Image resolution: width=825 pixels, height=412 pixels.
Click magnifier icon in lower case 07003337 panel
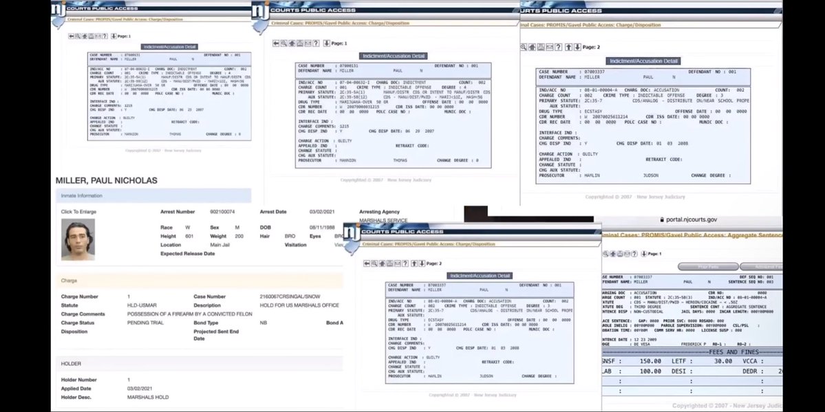pyautogui.click(x=374, y=263)
